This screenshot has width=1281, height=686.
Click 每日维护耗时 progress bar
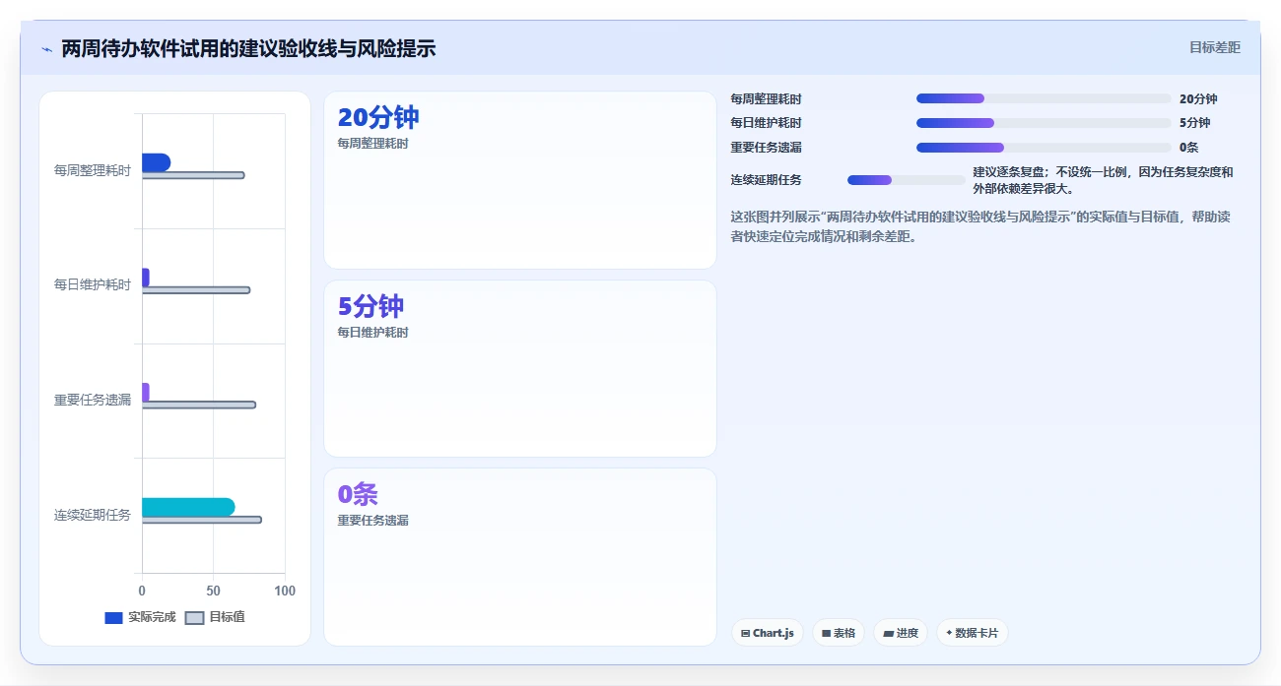point(1044,123)
